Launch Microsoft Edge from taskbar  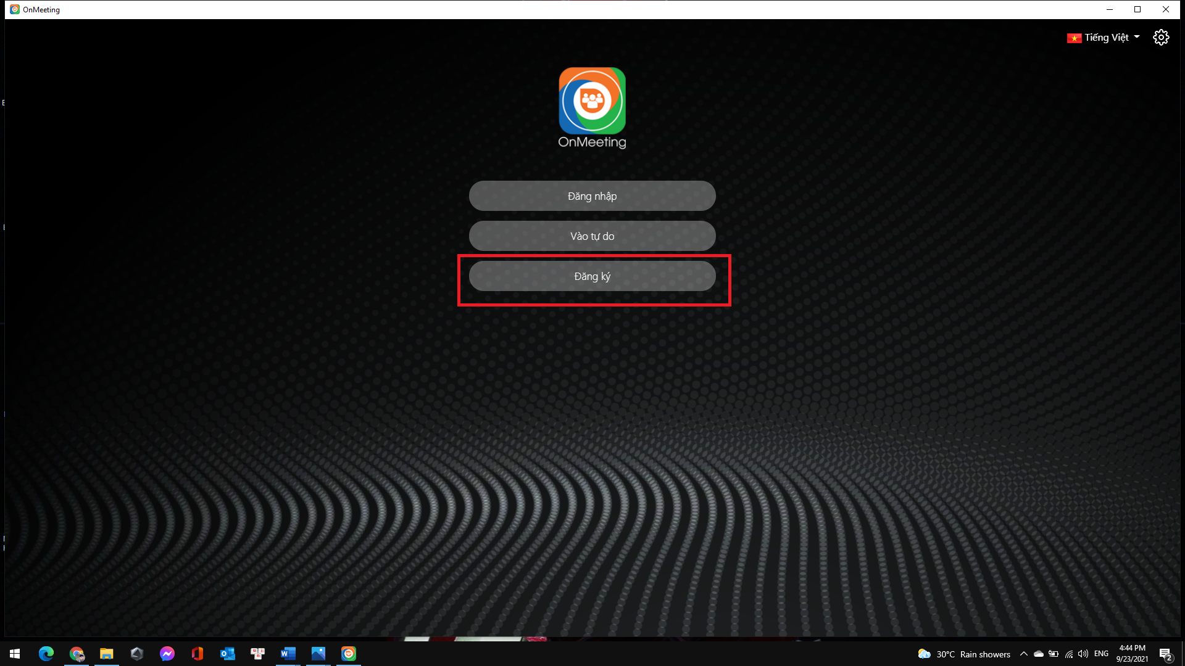[x=46, y=654]
